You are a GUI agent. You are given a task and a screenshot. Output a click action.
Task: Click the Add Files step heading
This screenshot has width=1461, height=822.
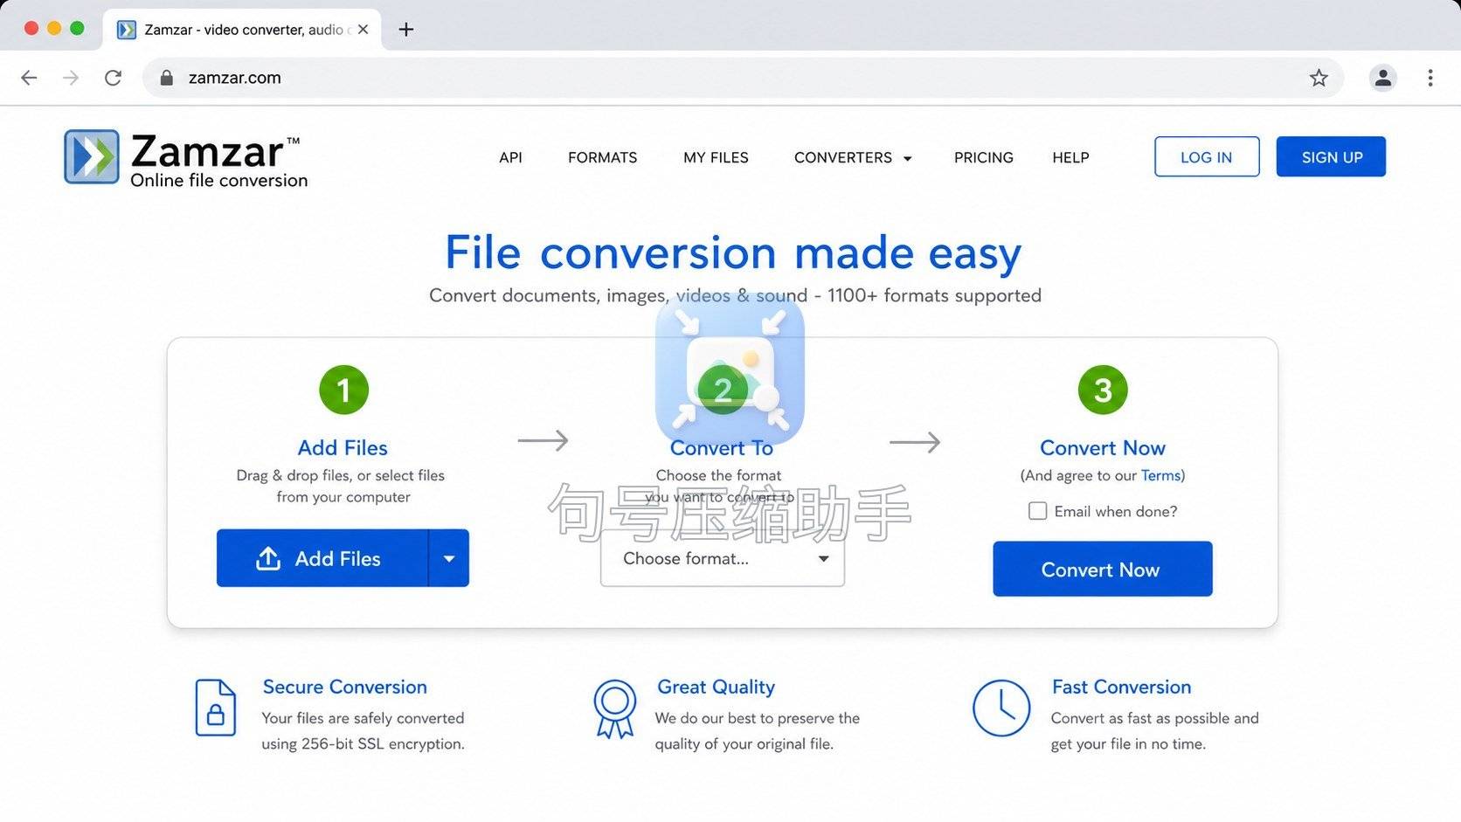click(343, 447)
